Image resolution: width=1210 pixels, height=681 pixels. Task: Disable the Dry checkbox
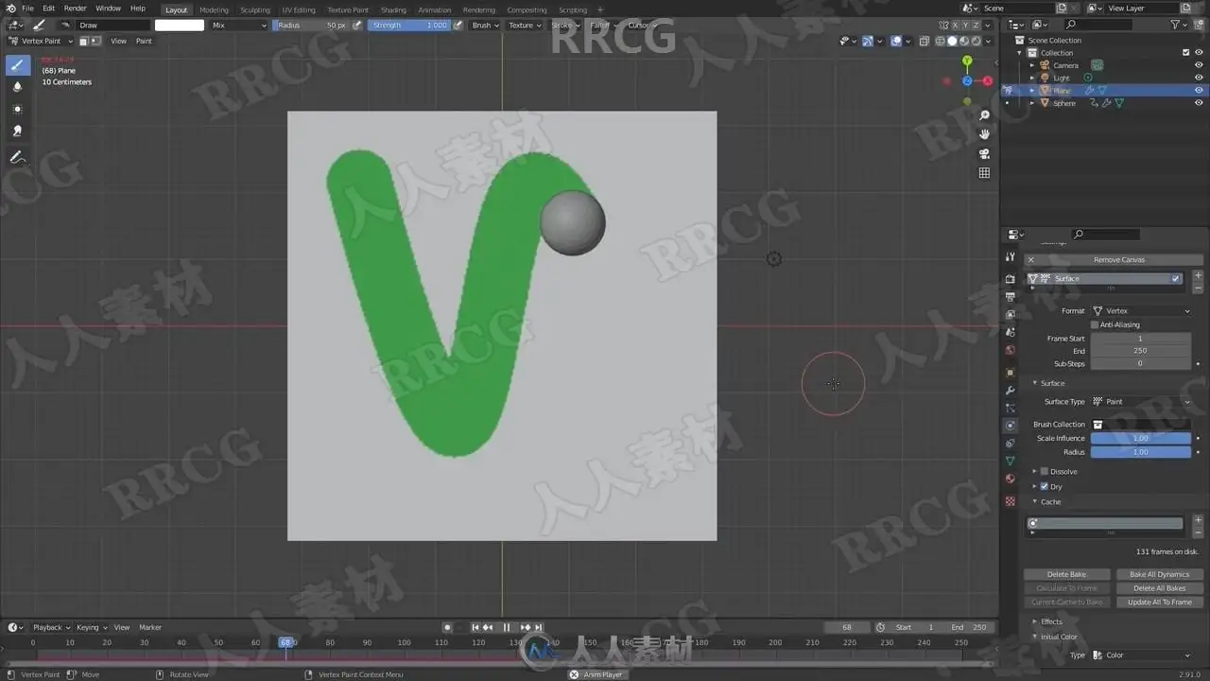(1045, 486)
